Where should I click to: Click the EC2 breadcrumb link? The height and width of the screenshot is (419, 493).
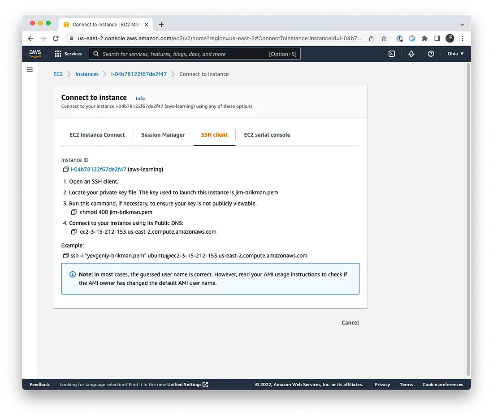tap(58, 74)
